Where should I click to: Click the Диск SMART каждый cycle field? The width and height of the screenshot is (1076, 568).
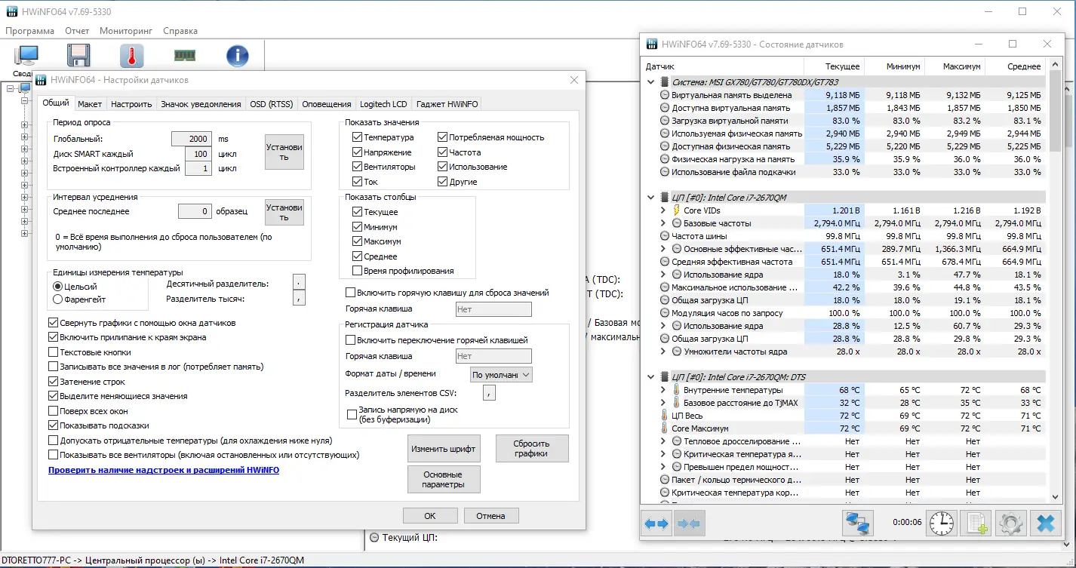(x=198, y=154)
